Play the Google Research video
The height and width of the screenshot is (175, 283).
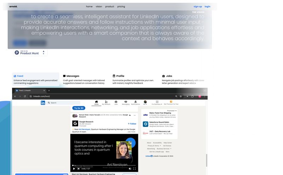tap(74, 169)
